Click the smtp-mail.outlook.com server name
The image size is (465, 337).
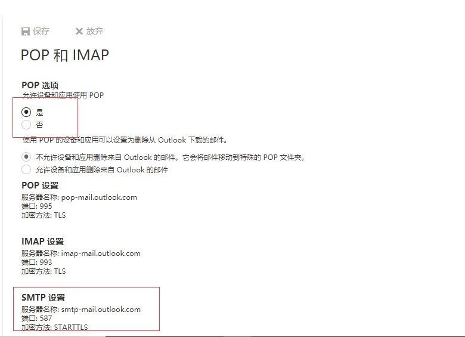pos(101,310)
